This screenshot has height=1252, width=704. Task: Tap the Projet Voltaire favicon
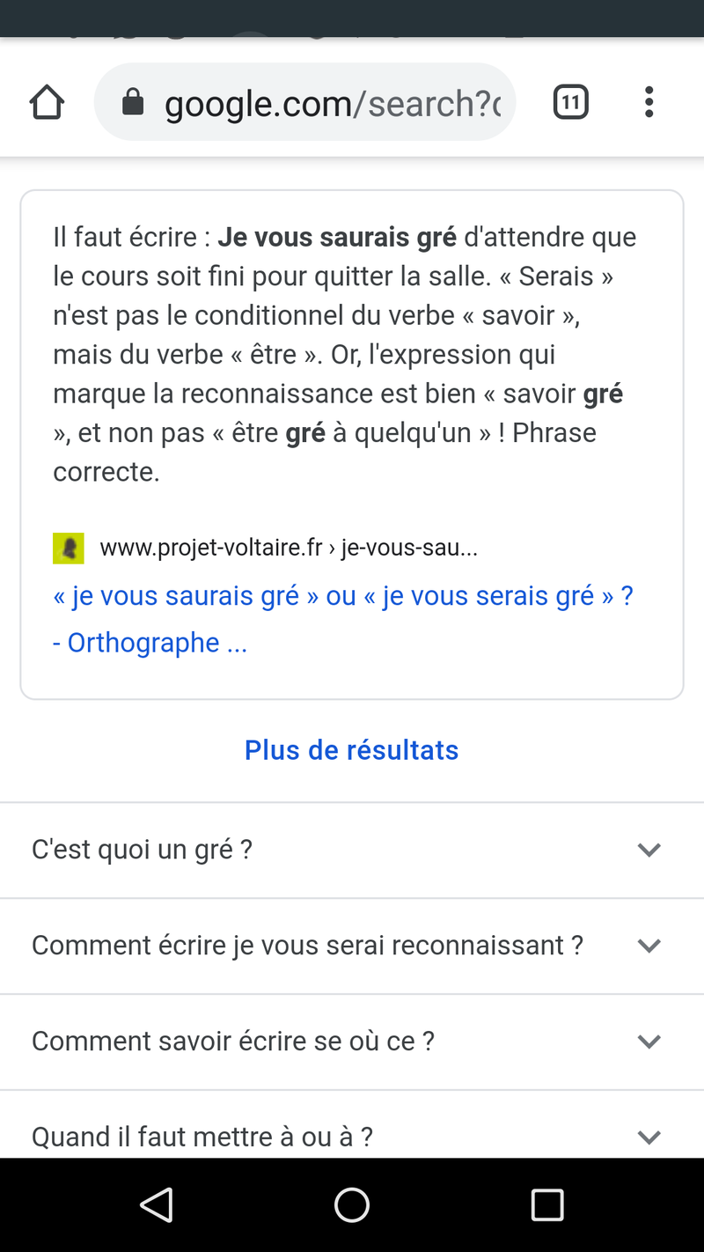tap(69, 548)
